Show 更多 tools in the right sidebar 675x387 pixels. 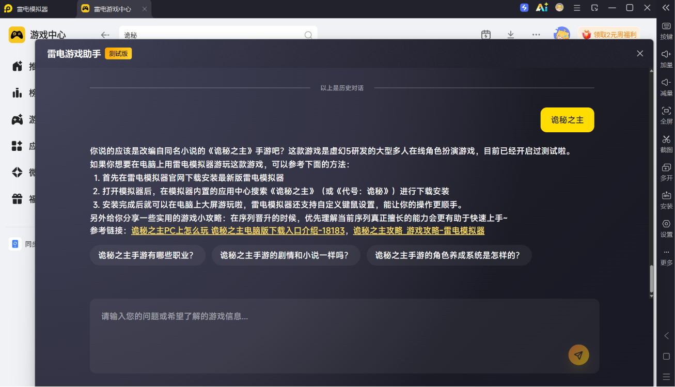point(666,257)
